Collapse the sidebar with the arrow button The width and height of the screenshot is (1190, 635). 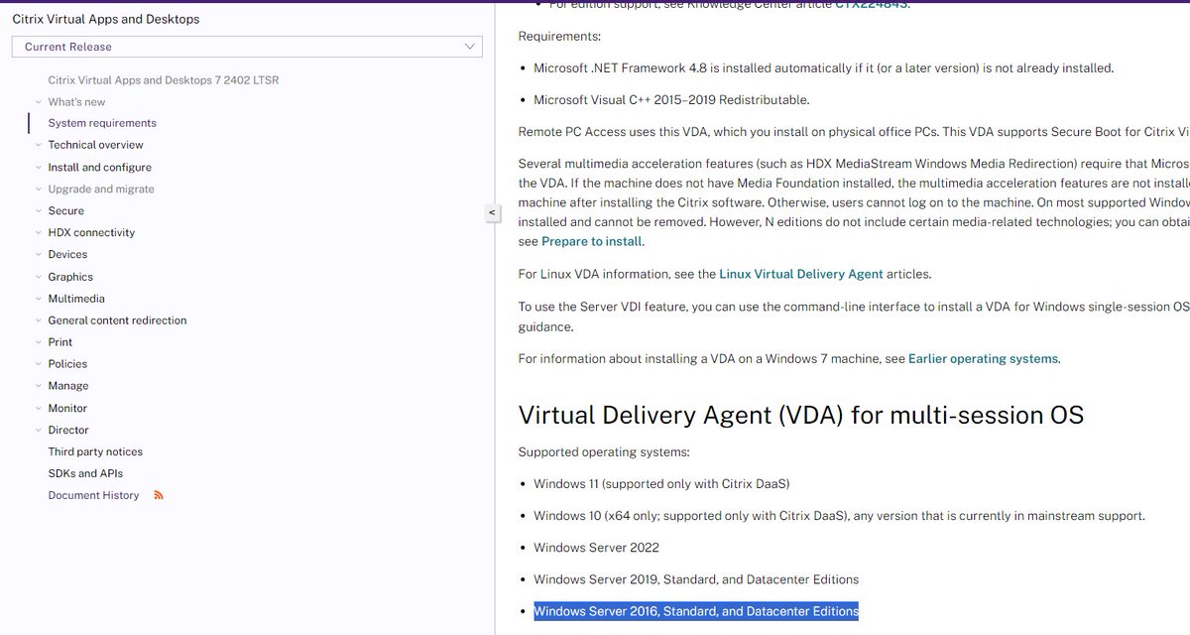(x=491, y=212)
